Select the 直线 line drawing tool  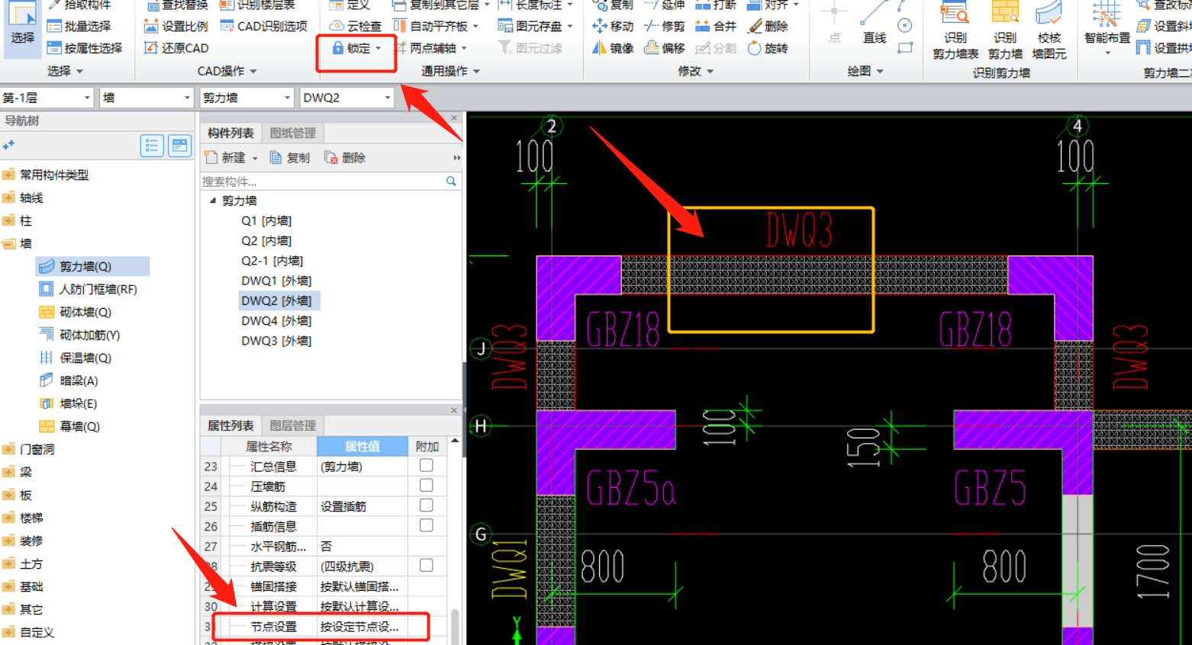[875, 24]
